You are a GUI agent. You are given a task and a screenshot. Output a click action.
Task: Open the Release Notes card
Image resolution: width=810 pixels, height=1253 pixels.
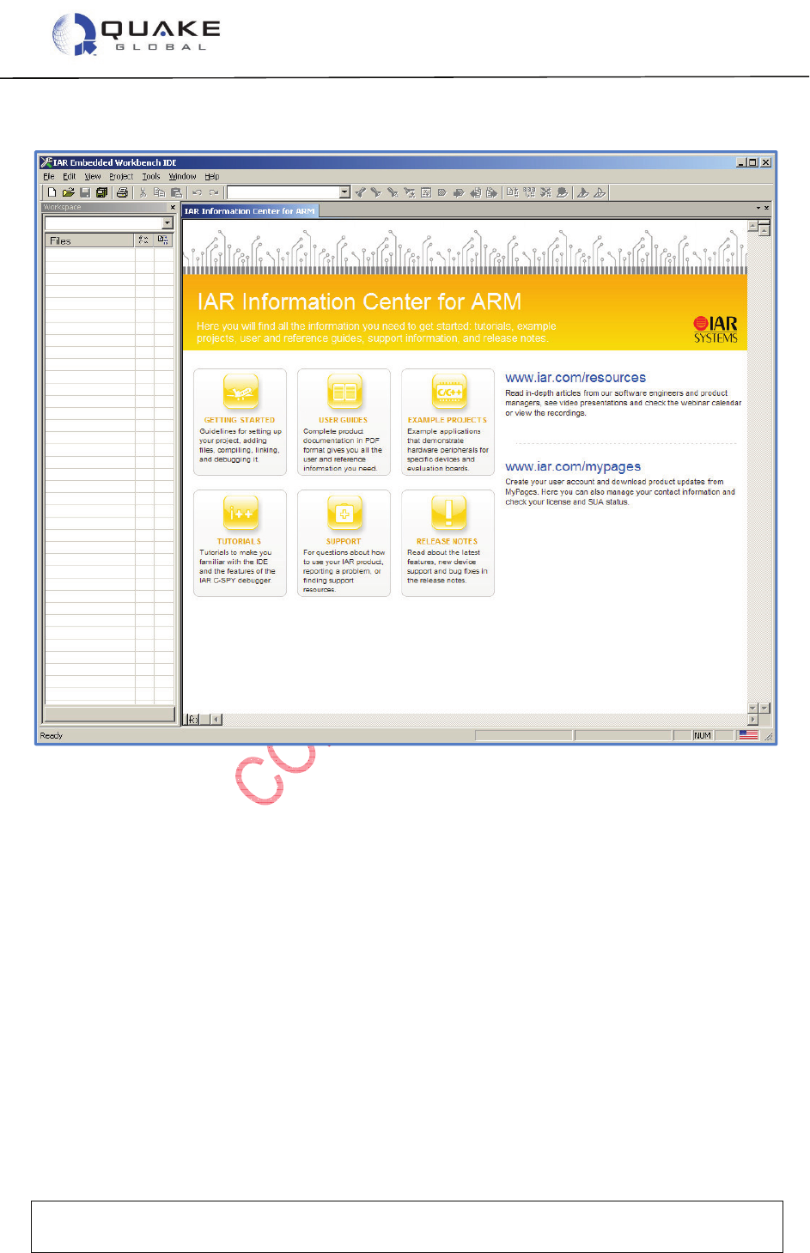[x=448, y=543]
